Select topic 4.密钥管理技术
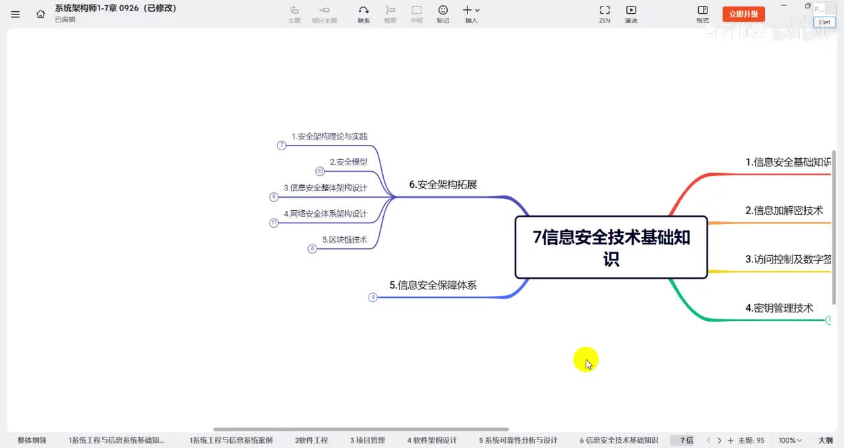The image size is (844, 448). pyautogui.click(x=779, y=308)
